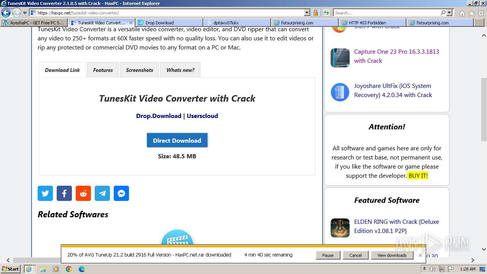The image size is (487, 274).
Task: Click the search magnifier icon
Action: 443,13
